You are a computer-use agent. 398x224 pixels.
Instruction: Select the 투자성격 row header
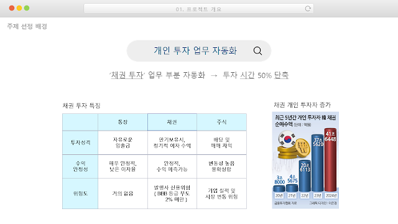[80, 142]
